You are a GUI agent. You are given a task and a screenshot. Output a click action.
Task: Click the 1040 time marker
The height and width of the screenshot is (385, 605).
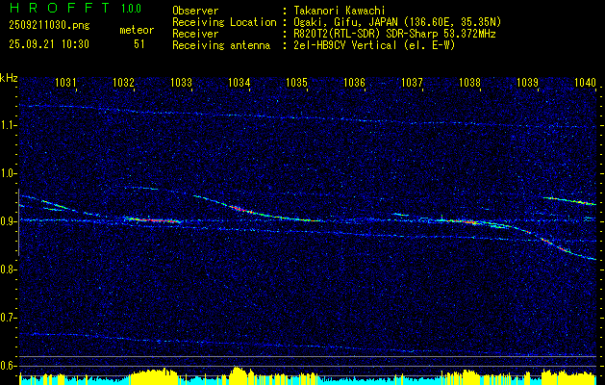pos(586,82)
